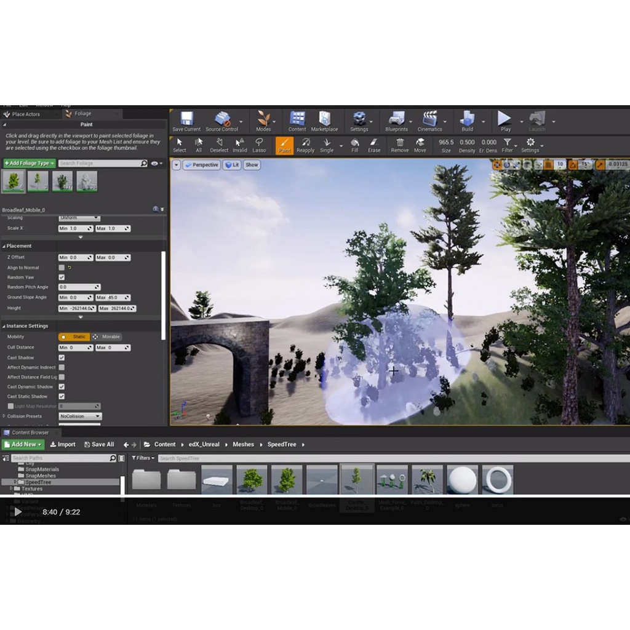Activate the foliage Erase tool
Image resolution: width=630 pixels, height=630 pixels.
[x=374, y=145]
